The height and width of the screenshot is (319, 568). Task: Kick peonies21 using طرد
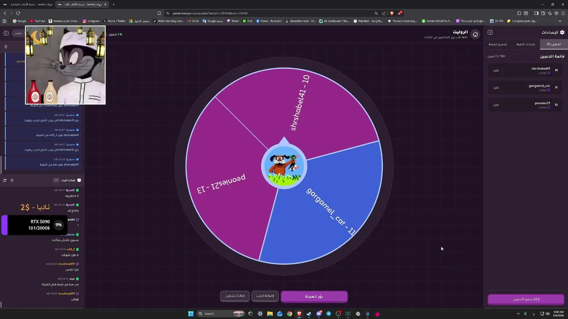(496, 105)
